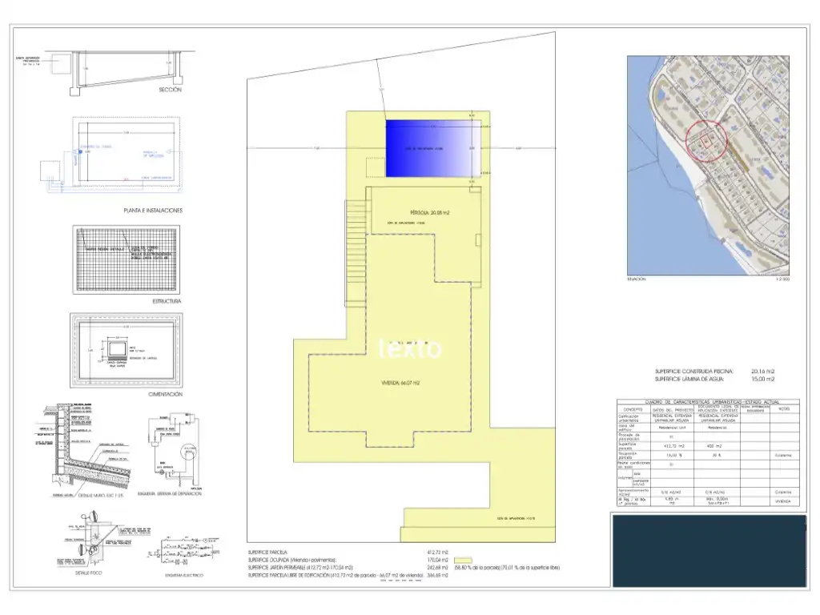Select the purification system schematic
The height and width of the screenshot is (615, 820).
click(x=173, y=450)
